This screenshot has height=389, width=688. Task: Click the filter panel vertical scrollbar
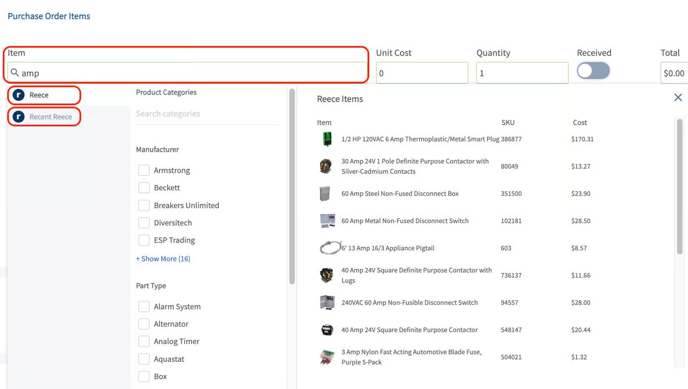coord(292,186)
